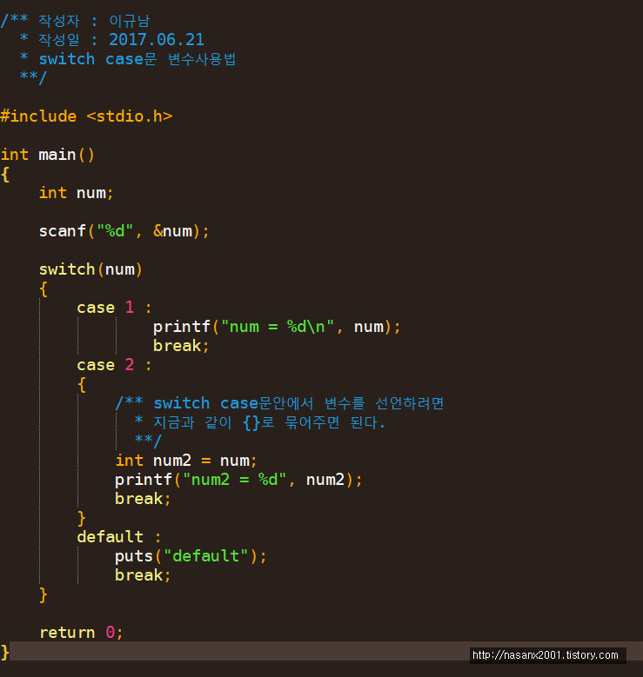This screenshot has width=643, height=677.
Task: Click the 'case 1 :' label
Action: [x=115, y=308]
